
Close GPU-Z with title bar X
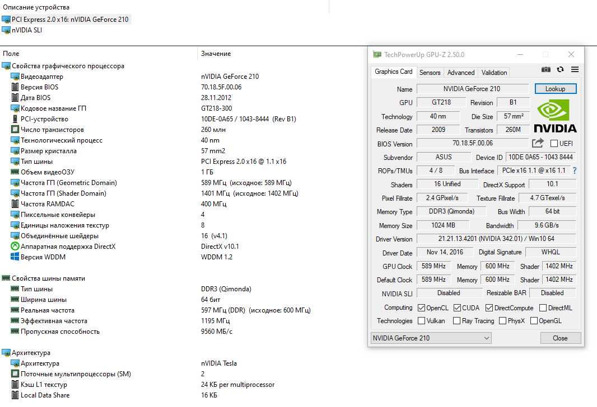click(x=571, y=55)
